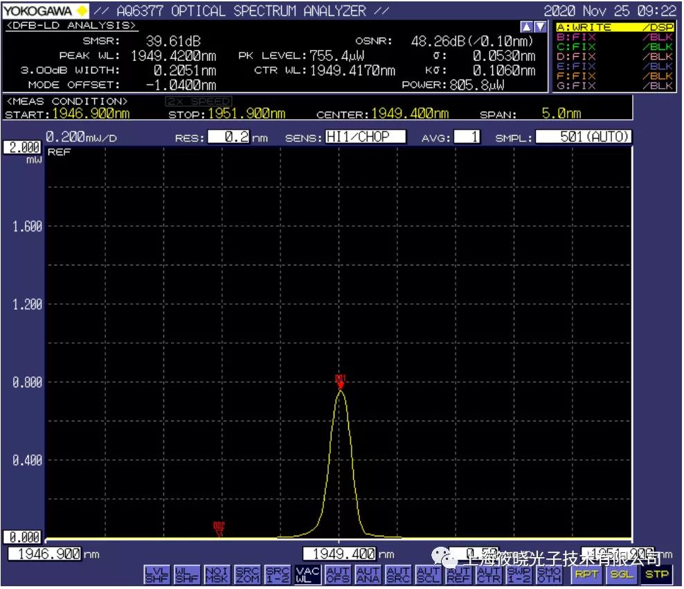Click the date and time 2020 Nov 25
This screenshot has width=684, height=589.
[610, 10]
